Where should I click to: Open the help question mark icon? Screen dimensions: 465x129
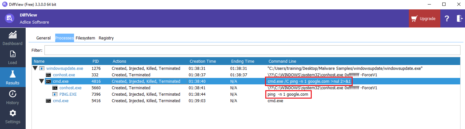[447, 18]
